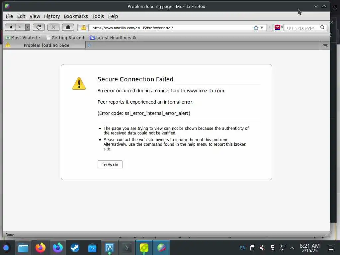The height and width of the screenshot is (255, 340).
Task: Go to the Home page
Action: click(68, 27)
